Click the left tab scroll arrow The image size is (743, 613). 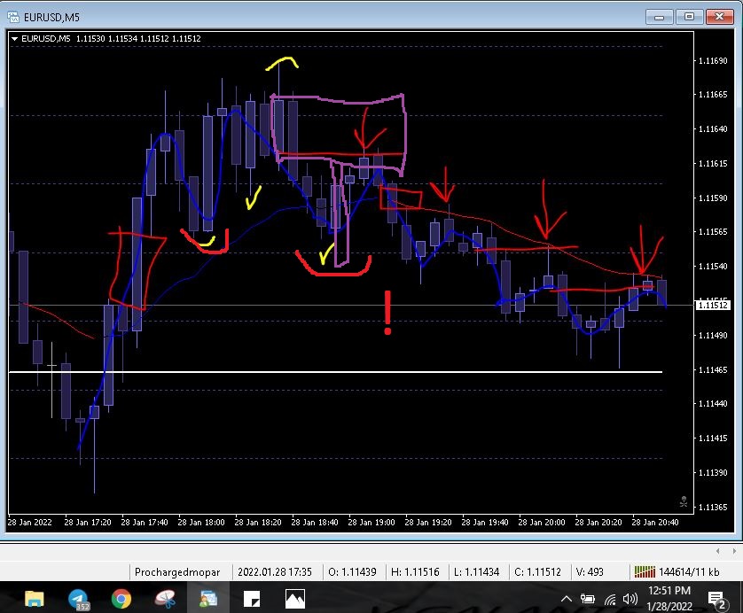(718, 551)
